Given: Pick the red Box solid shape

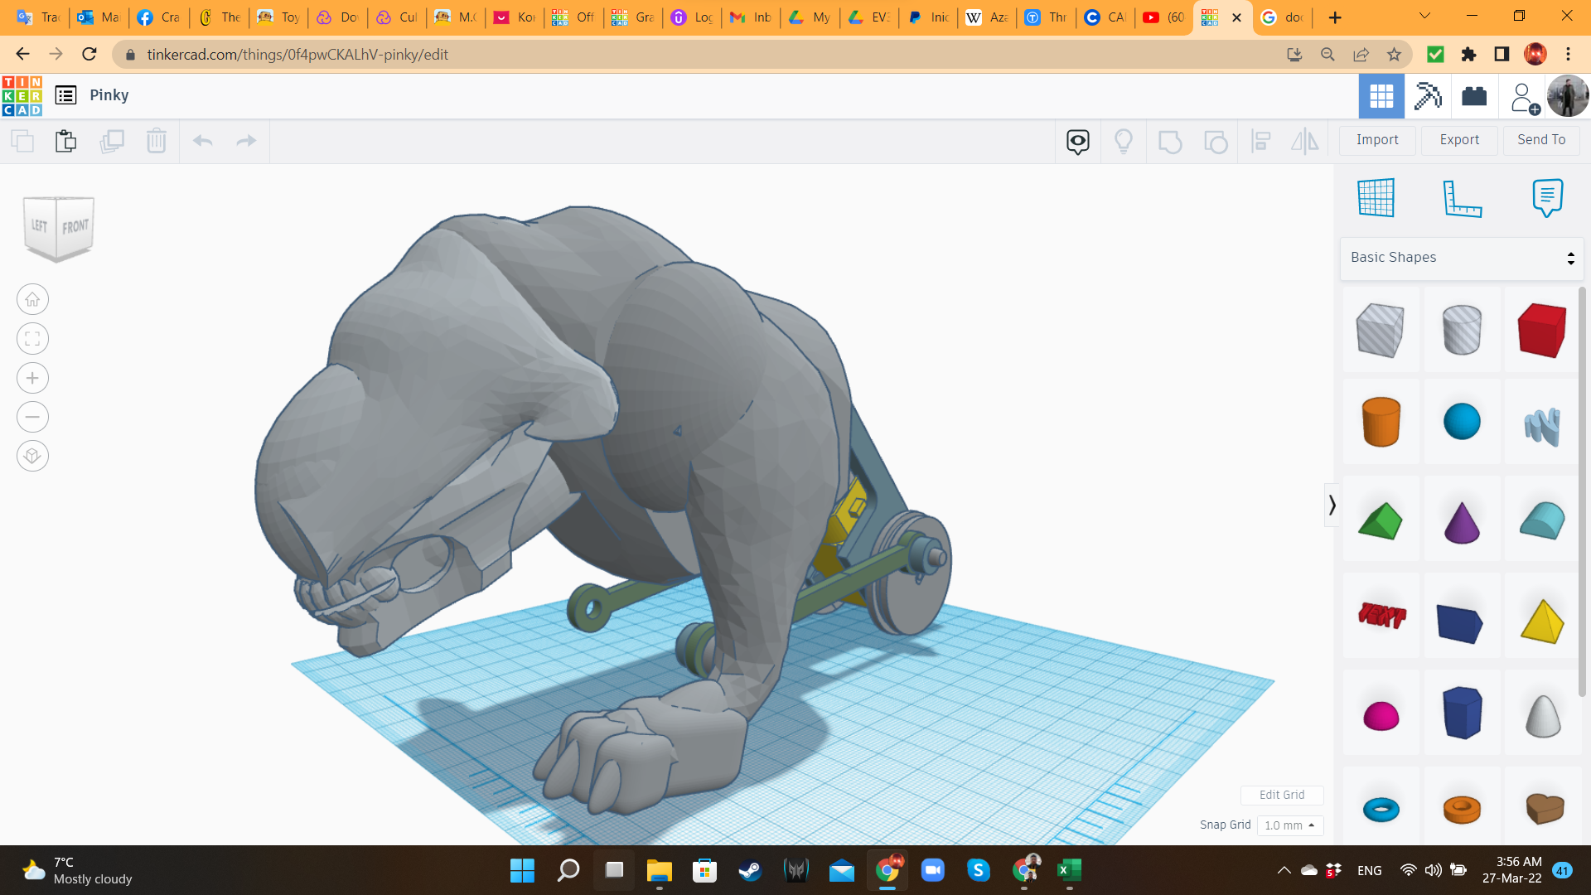Looking at the screenshot, I should [1542, 330].
